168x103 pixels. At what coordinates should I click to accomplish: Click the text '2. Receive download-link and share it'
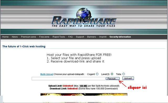[x=75, y=61]
